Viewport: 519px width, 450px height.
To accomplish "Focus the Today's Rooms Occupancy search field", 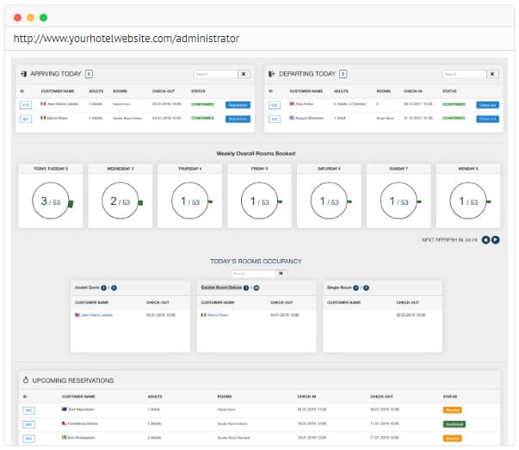I will tap(254, 274).
